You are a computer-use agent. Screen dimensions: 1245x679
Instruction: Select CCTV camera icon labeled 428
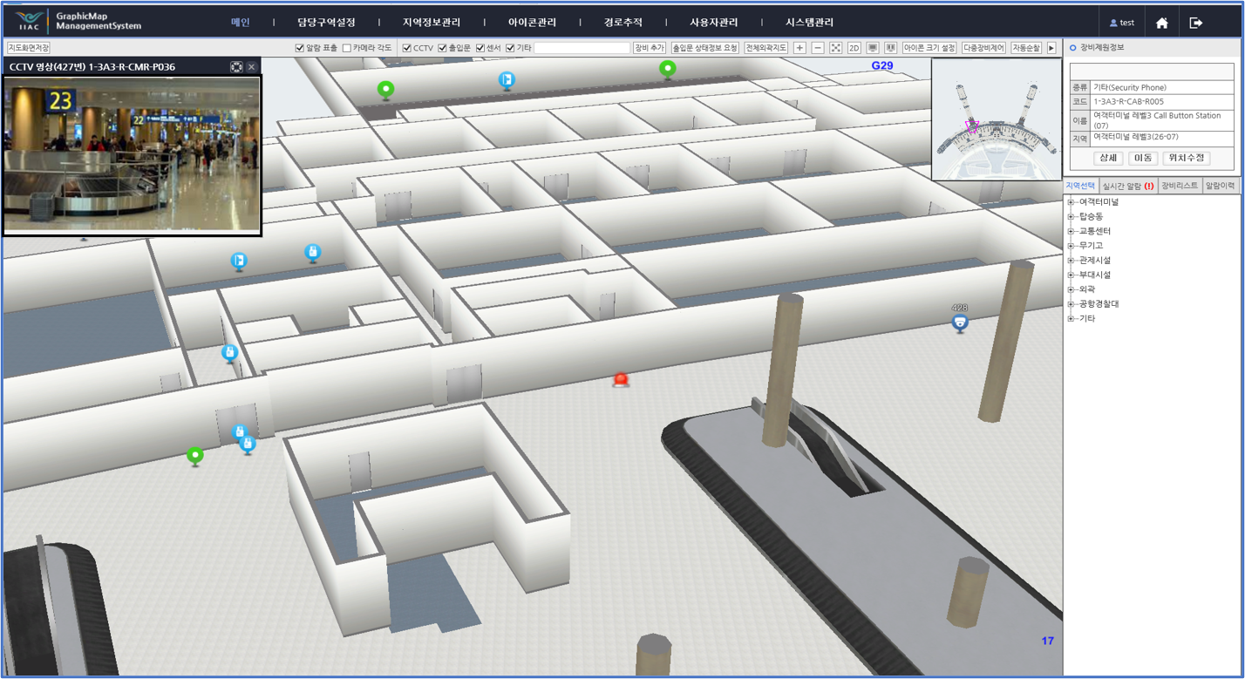click(x=960, y=323)
